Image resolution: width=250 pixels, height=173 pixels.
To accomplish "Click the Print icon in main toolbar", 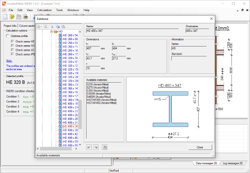I will 25,17.
